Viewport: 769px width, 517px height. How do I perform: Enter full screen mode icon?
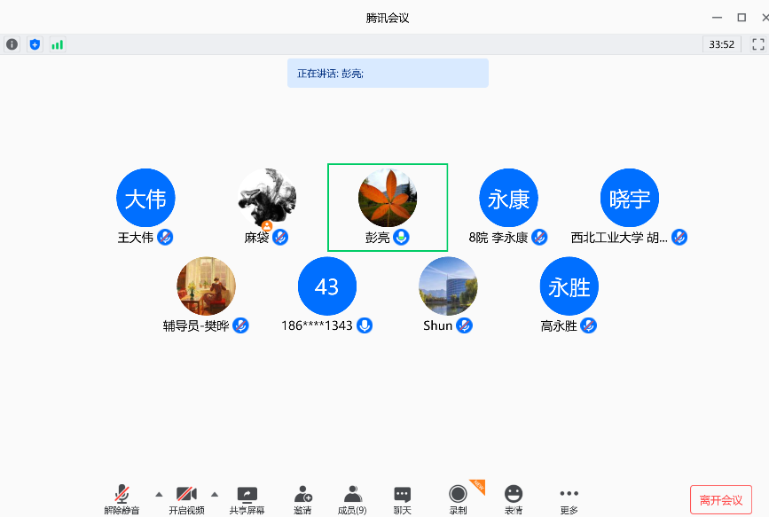tap(758, 43)
